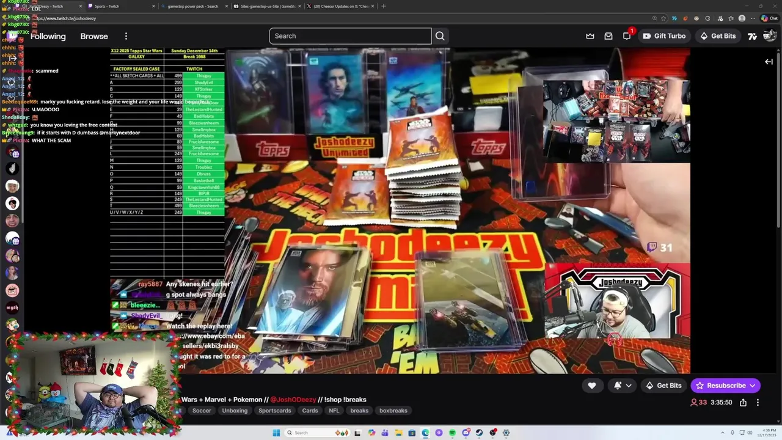Open the three-dot More menu in navigation
782x440 pixels.
pyautogui.click(x=126, y=36)
